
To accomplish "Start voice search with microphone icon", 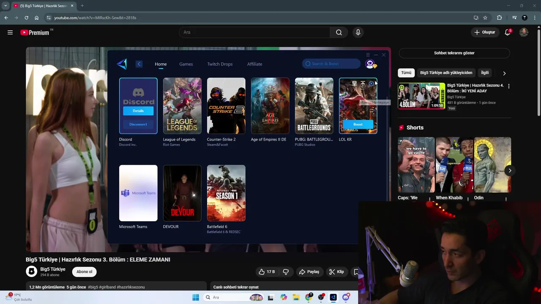I will point(358,32).
